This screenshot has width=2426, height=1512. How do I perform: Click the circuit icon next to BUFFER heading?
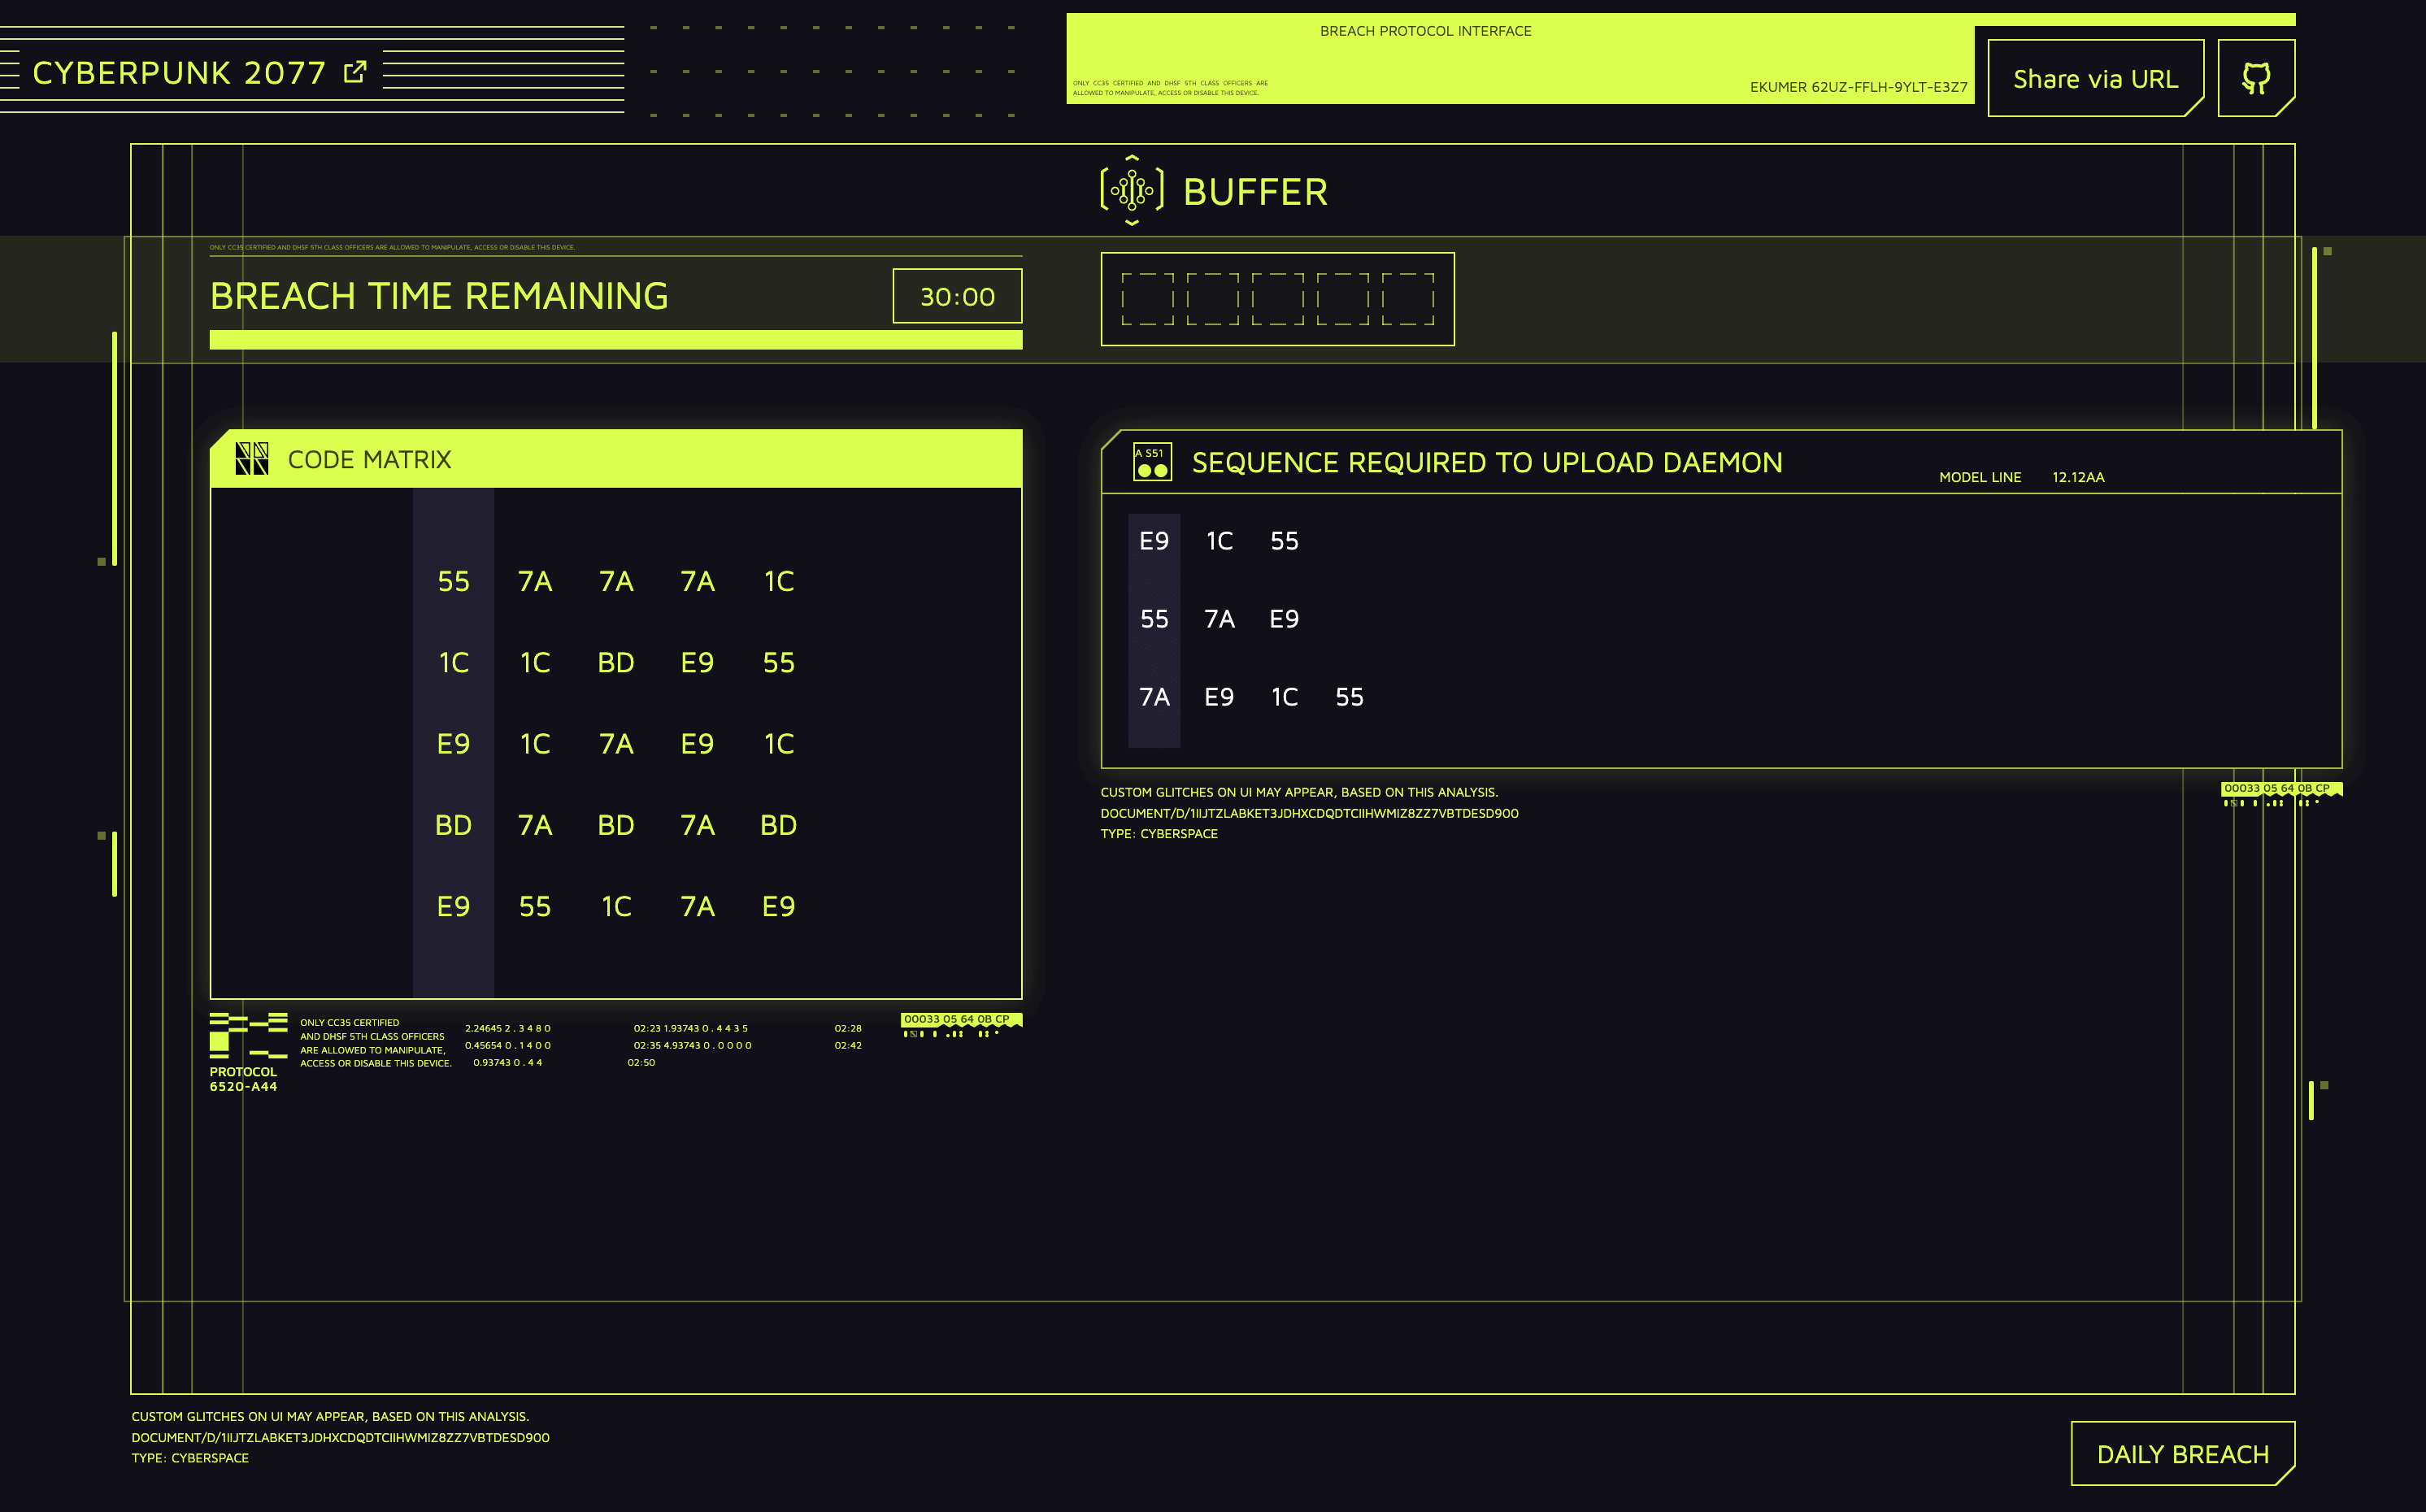click(1132, 190)
